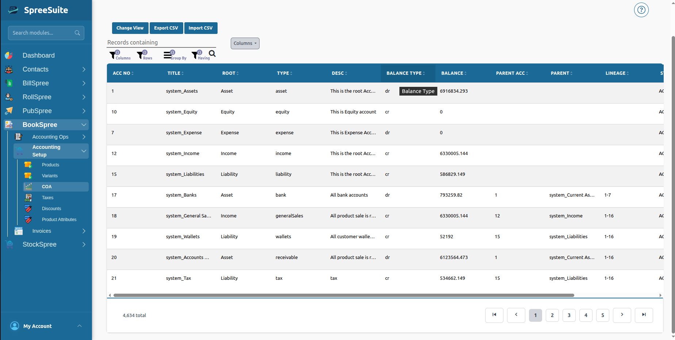Click the Accounting Ops icon
This screenshot has width=675, height=340.
[19, 137]
